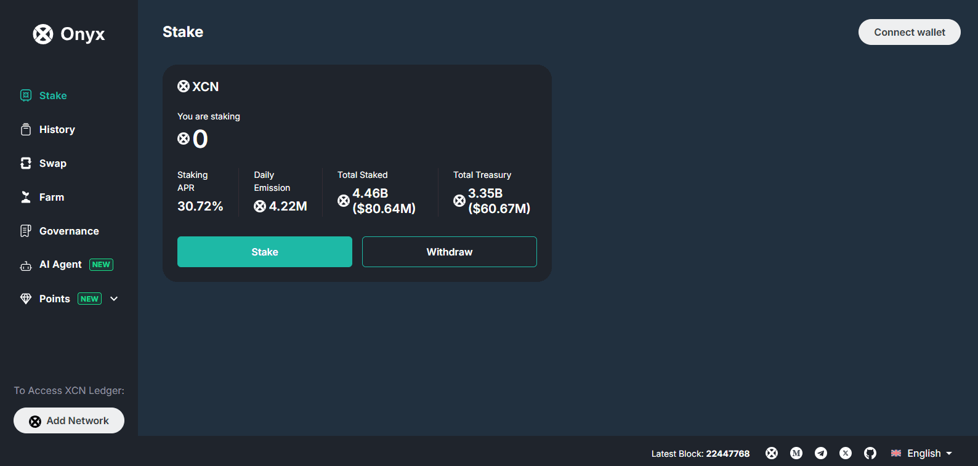Click the Governance icon in sidebar
This screenshot has height=466, width=978.
[26, 231]
